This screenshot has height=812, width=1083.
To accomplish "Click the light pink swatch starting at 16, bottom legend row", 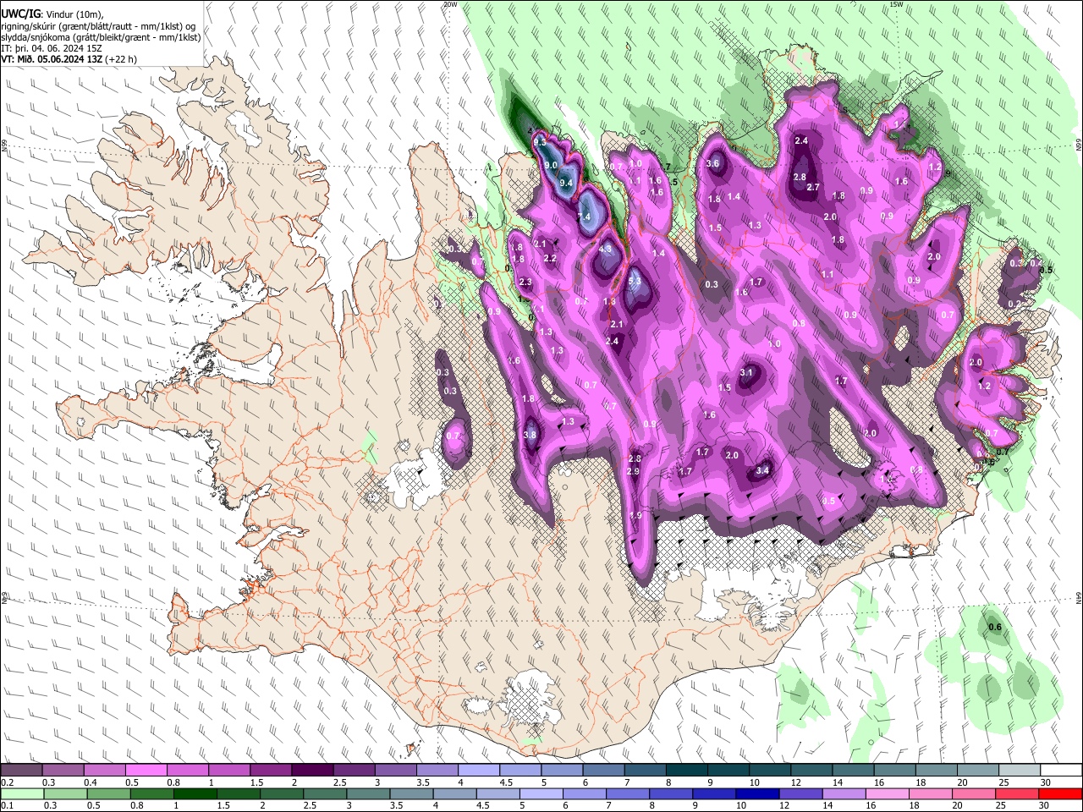I will (x=887, y=793).
